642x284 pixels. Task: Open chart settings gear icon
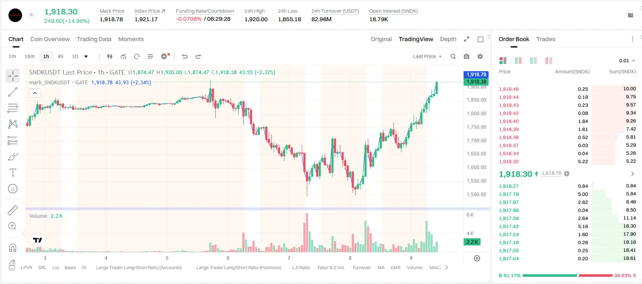point(480,56)
